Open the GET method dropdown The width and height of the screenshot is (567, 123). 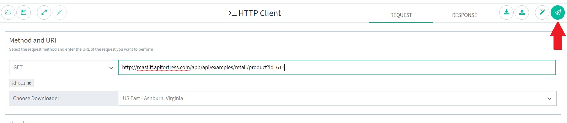pyautogui.click(x=64, y=67)
